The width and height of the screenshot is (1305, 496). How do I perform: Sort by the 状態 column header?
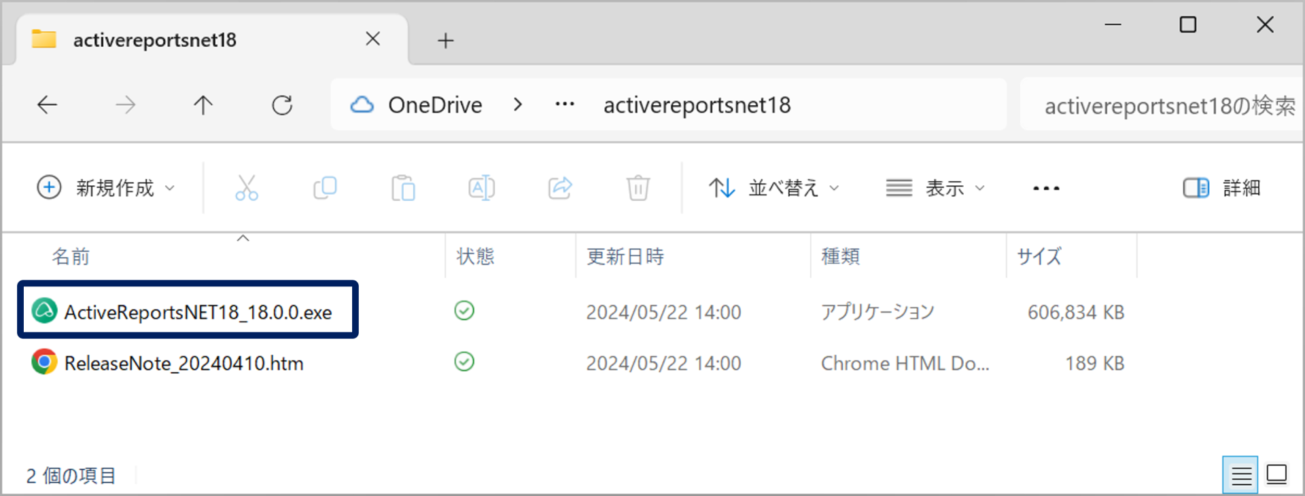coord(475,256)
